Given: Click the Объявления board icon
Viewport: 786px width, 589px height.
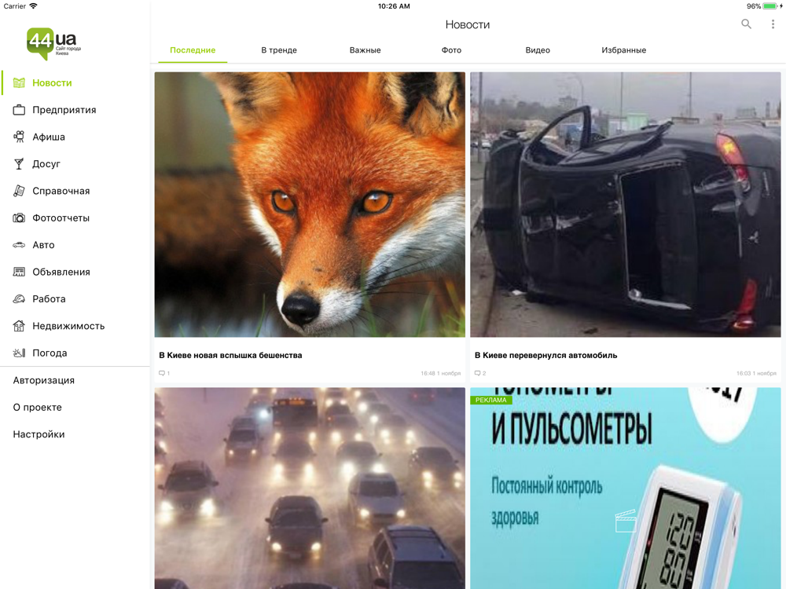Looking at the screenshot, I should click(x=19, y=272).
